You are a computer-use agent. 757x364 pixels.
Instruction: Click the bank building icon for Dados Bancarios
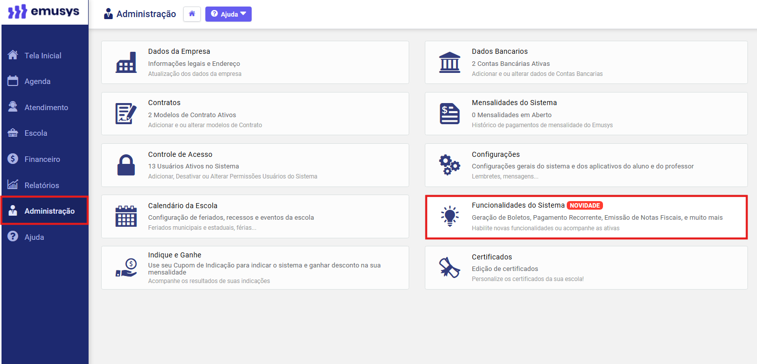coord(449,62)
